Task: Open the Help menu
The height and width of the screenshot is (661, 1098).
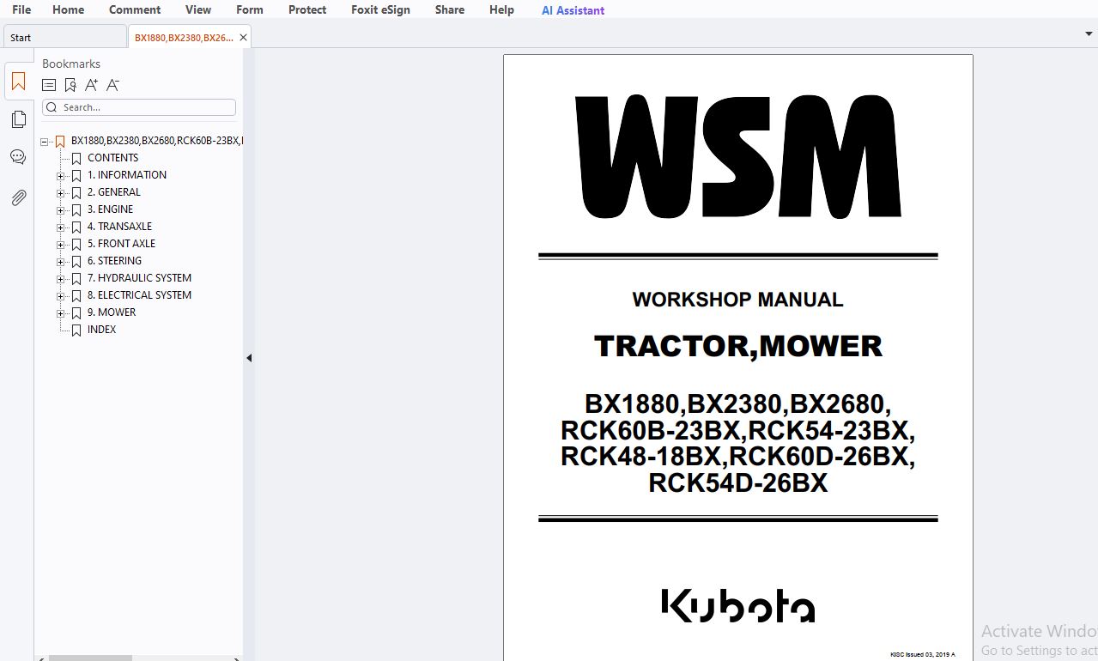Action: coord(501,9)
